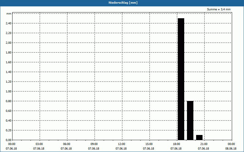
Task: Click the tallest precipitation bar after 18:00
Action: (181, 79)
